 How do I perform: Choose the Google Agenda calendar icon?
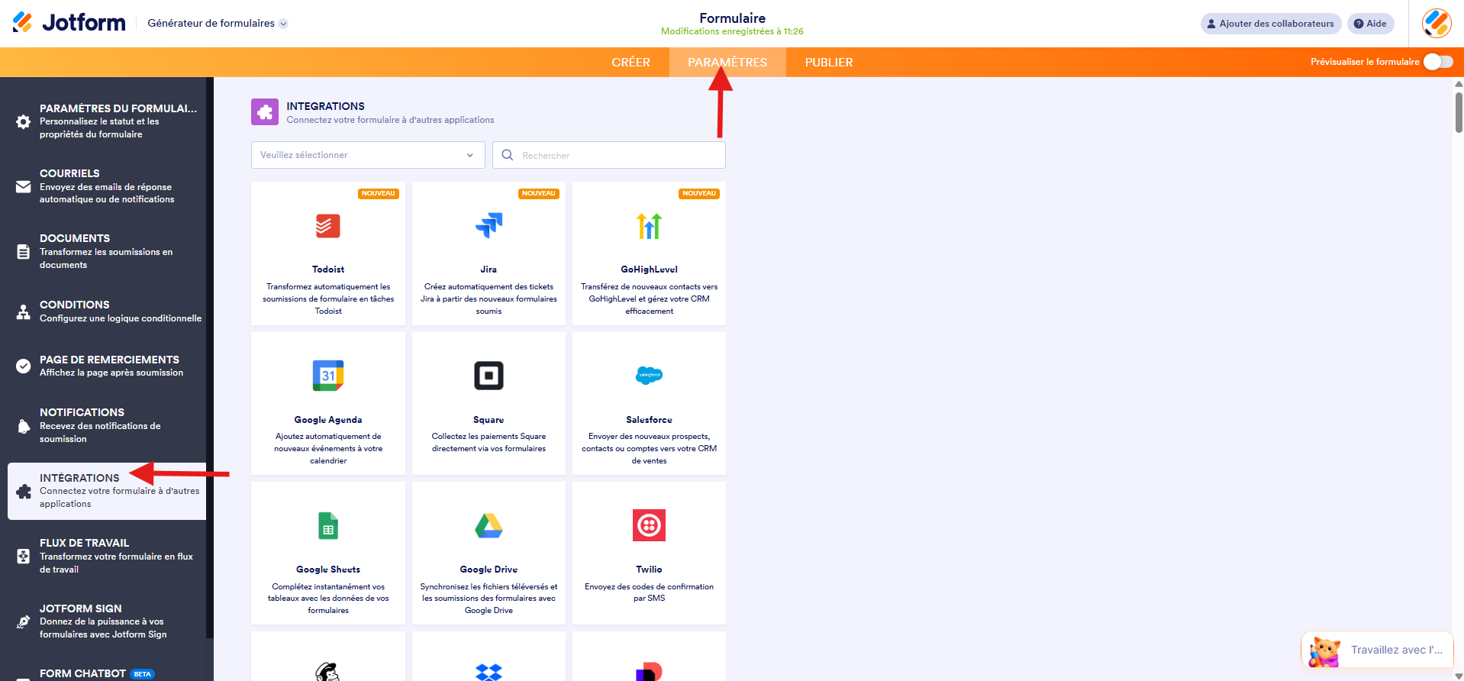pos(328,376)
